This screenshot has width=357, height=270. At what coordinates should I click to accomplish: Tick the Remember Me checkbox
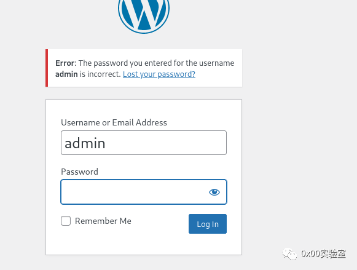coord(66,221)
